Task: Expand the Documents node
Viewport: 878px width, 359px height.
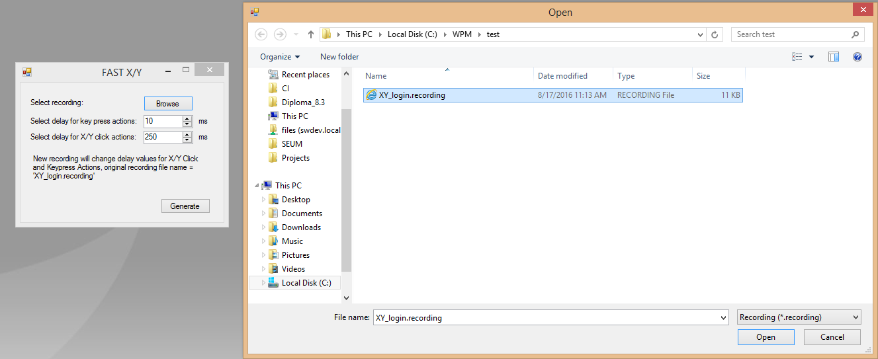Action: coord(264,214)
